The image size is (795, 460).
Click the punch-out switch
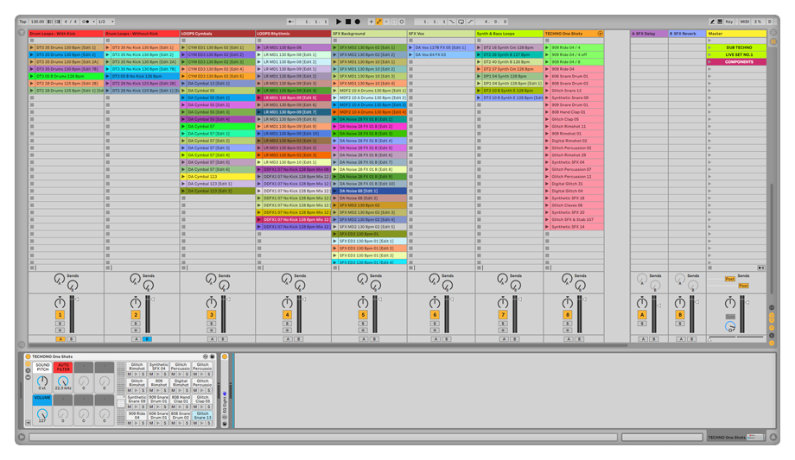pos(470,22)
